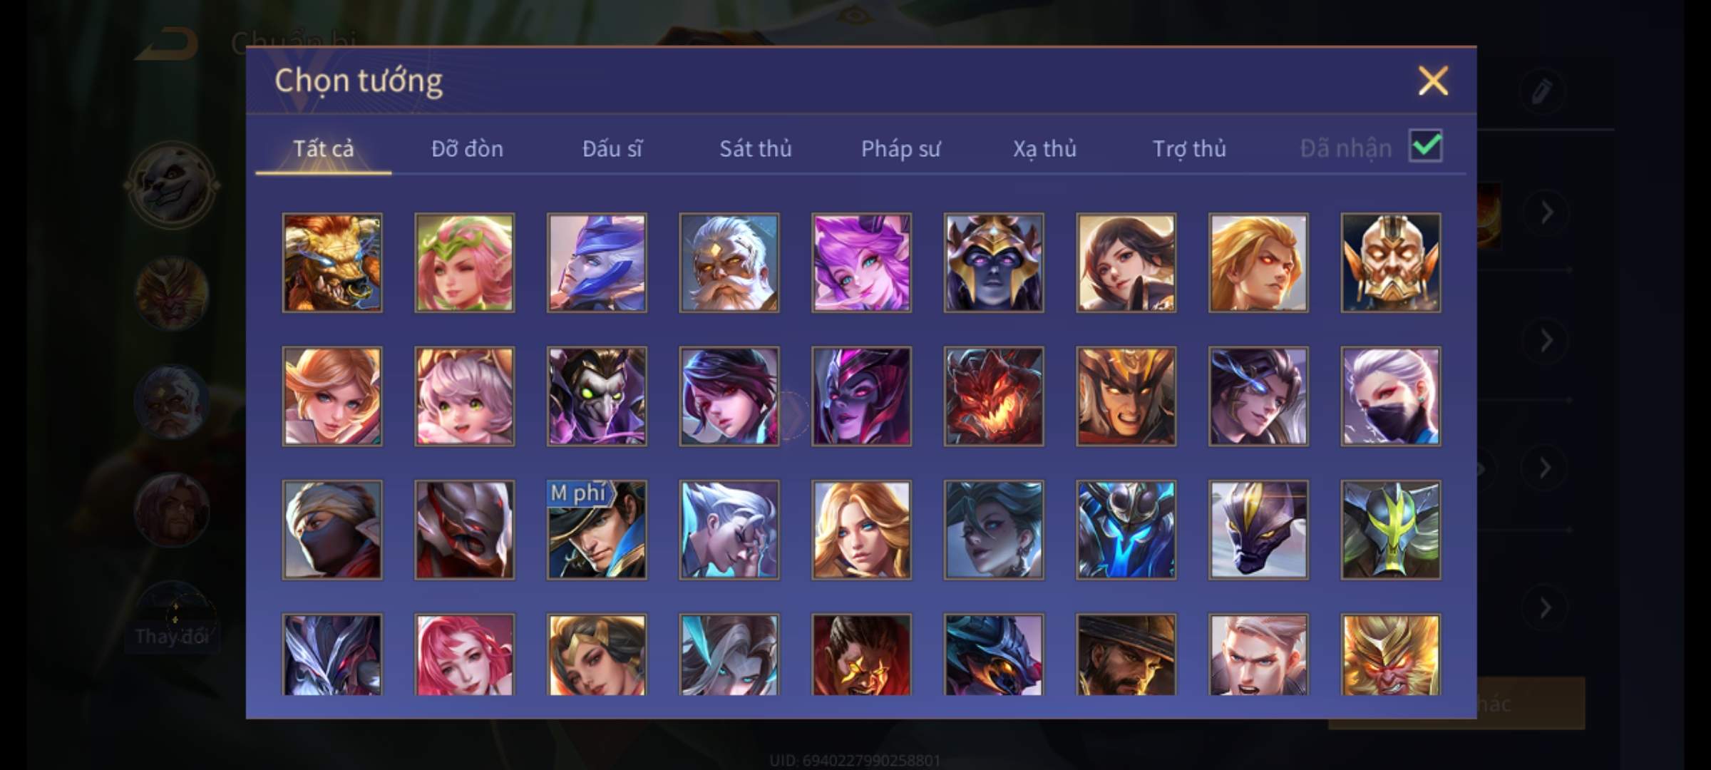Close the "Chọn tướng" dialog
1711x770 pixels.
[x=1433, y=81]
